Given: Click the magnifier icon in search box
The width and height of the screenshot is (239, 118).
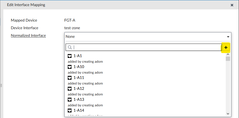Looking at the screenshot, I should coord(69,47).
